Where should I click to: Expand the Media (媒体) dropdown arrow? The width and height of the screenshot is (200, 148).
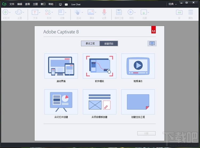[x=95, y=12]
